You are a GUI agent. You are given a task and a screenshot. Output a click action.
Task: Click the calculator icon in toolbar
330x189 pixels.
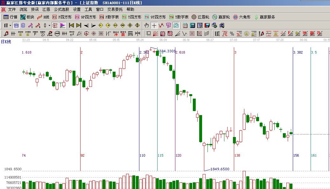(193, 25)
